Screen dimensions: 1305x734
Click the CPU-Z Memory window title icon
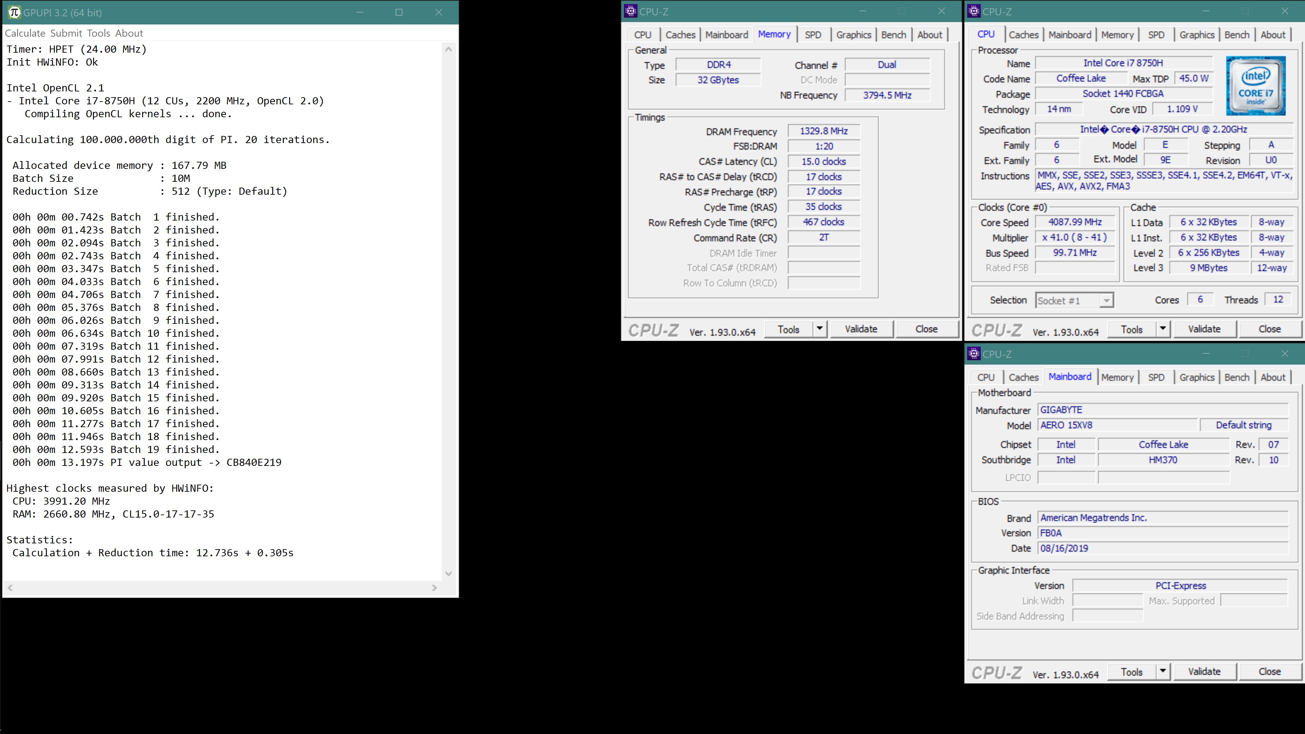[630, 11]
